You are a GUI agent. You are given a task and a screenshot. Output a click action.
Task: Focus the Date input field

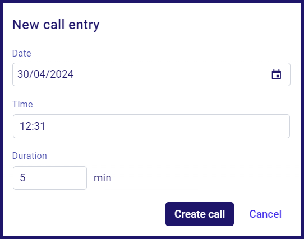tap(151, 74)
